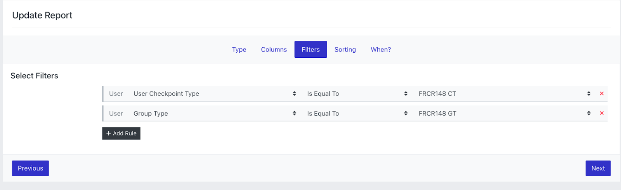
Task: Click the Select Filters section label
Action: click(34, 76)
